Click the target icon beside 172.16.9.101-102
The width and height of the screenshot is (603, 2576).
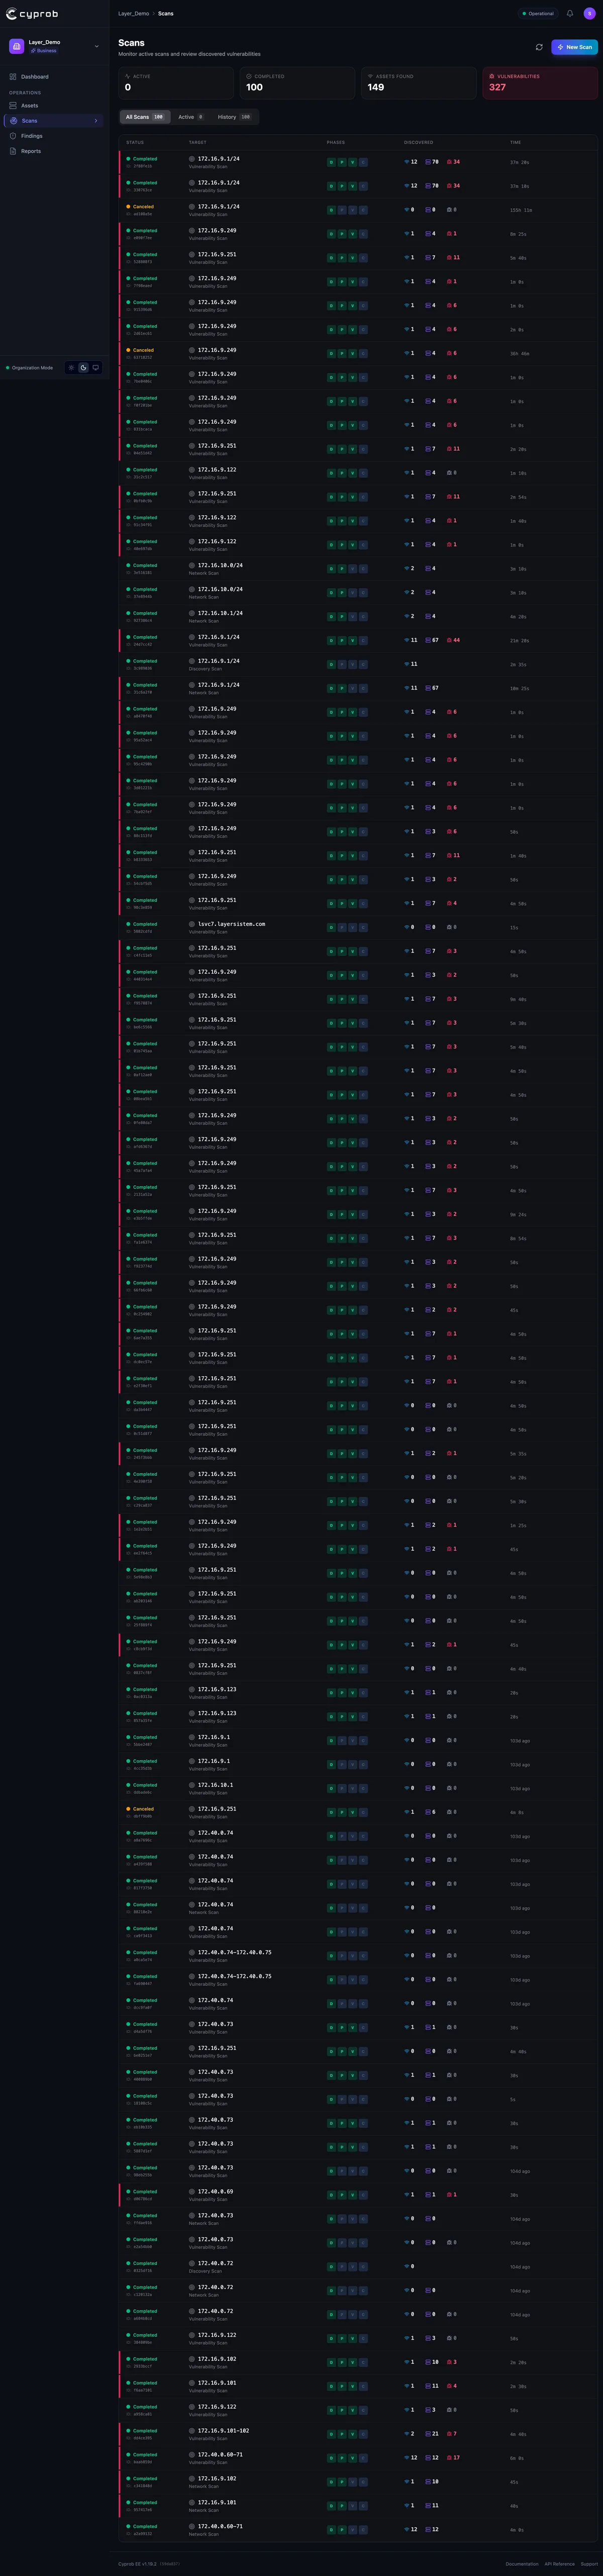click(192, 2430)
